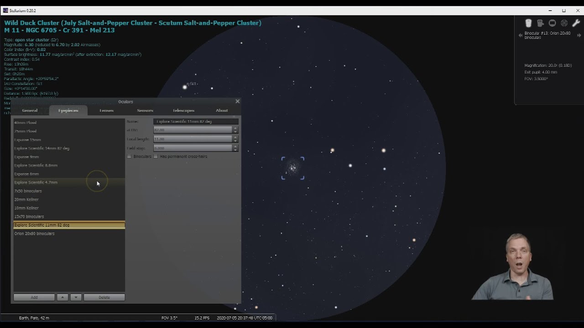Select Explore Scientific 14mm 82 deg

click(69, 148)
